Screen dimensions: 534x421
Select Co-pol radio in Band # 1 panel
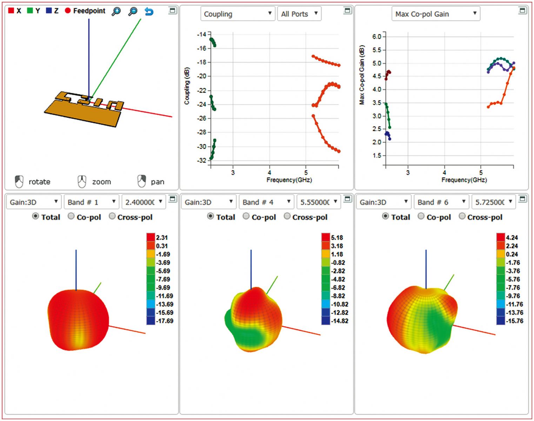(x=71, y=216)
